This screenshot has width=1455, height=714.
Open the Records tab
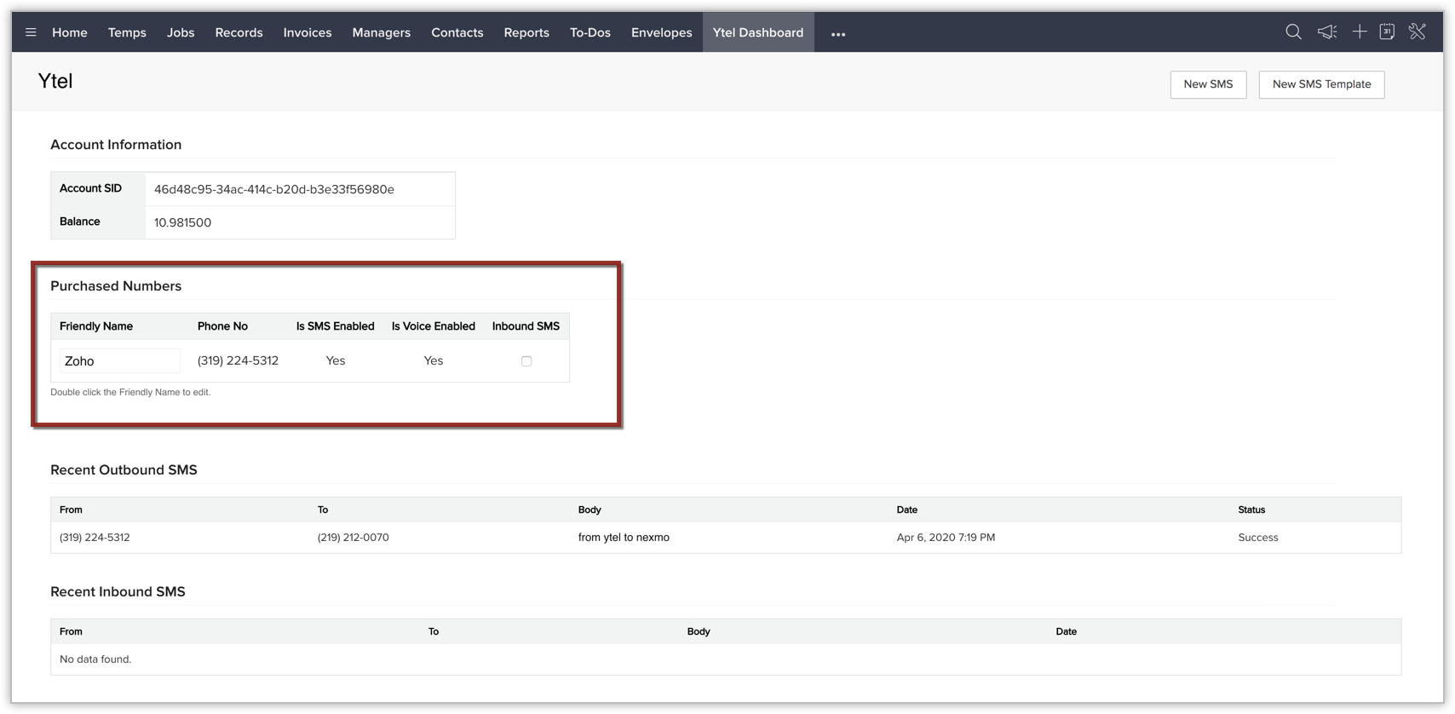[x=239, y=32]
